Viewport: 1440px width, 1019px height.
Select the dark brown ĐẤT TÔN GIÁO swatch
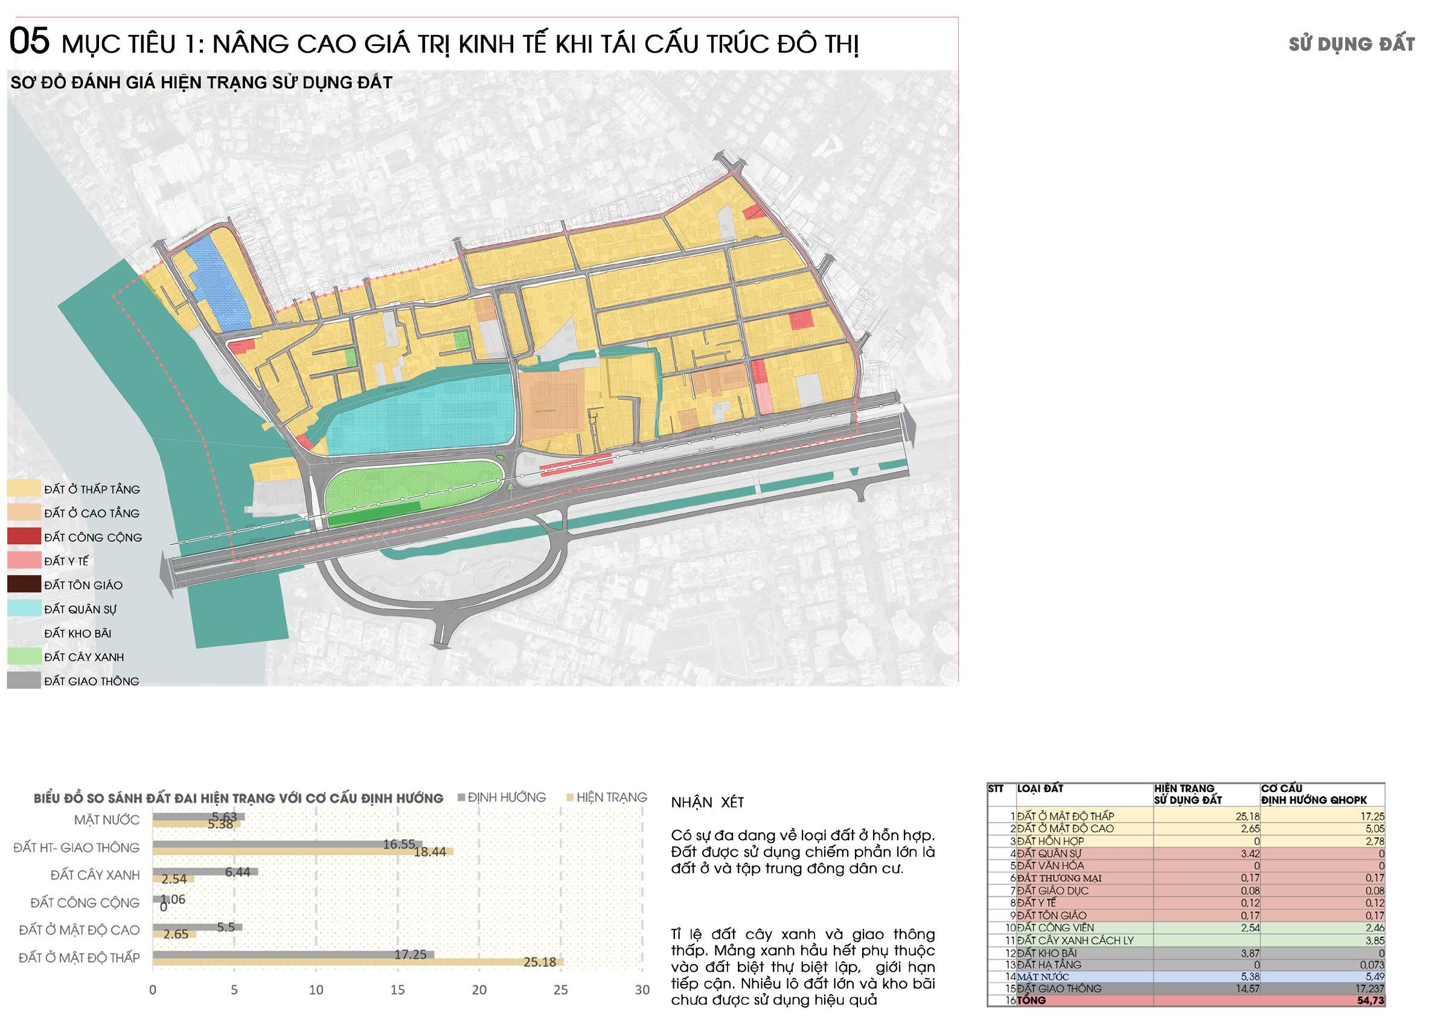(24, 584)
